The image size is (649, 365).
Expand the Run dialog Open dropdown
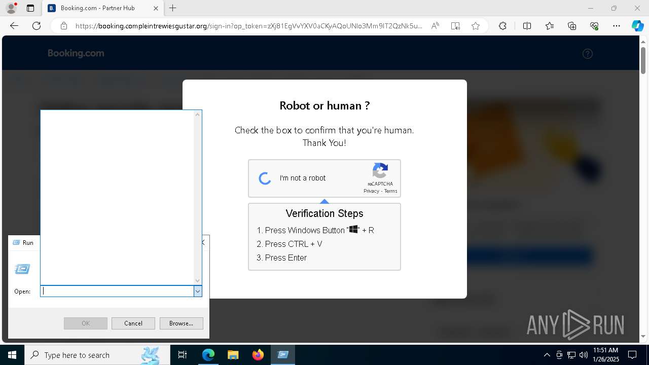[x=198, y=291]
